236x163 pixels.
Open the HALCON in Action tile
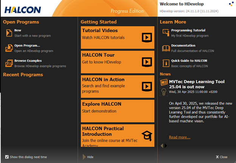[x=118, y=87]
